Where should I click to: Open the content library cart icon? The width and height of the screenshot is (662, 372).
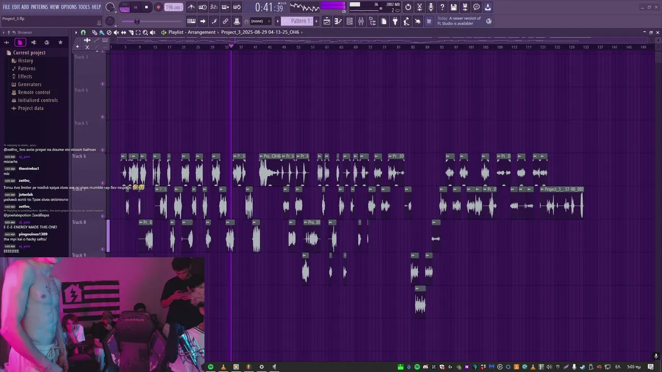tap(429, 21)
